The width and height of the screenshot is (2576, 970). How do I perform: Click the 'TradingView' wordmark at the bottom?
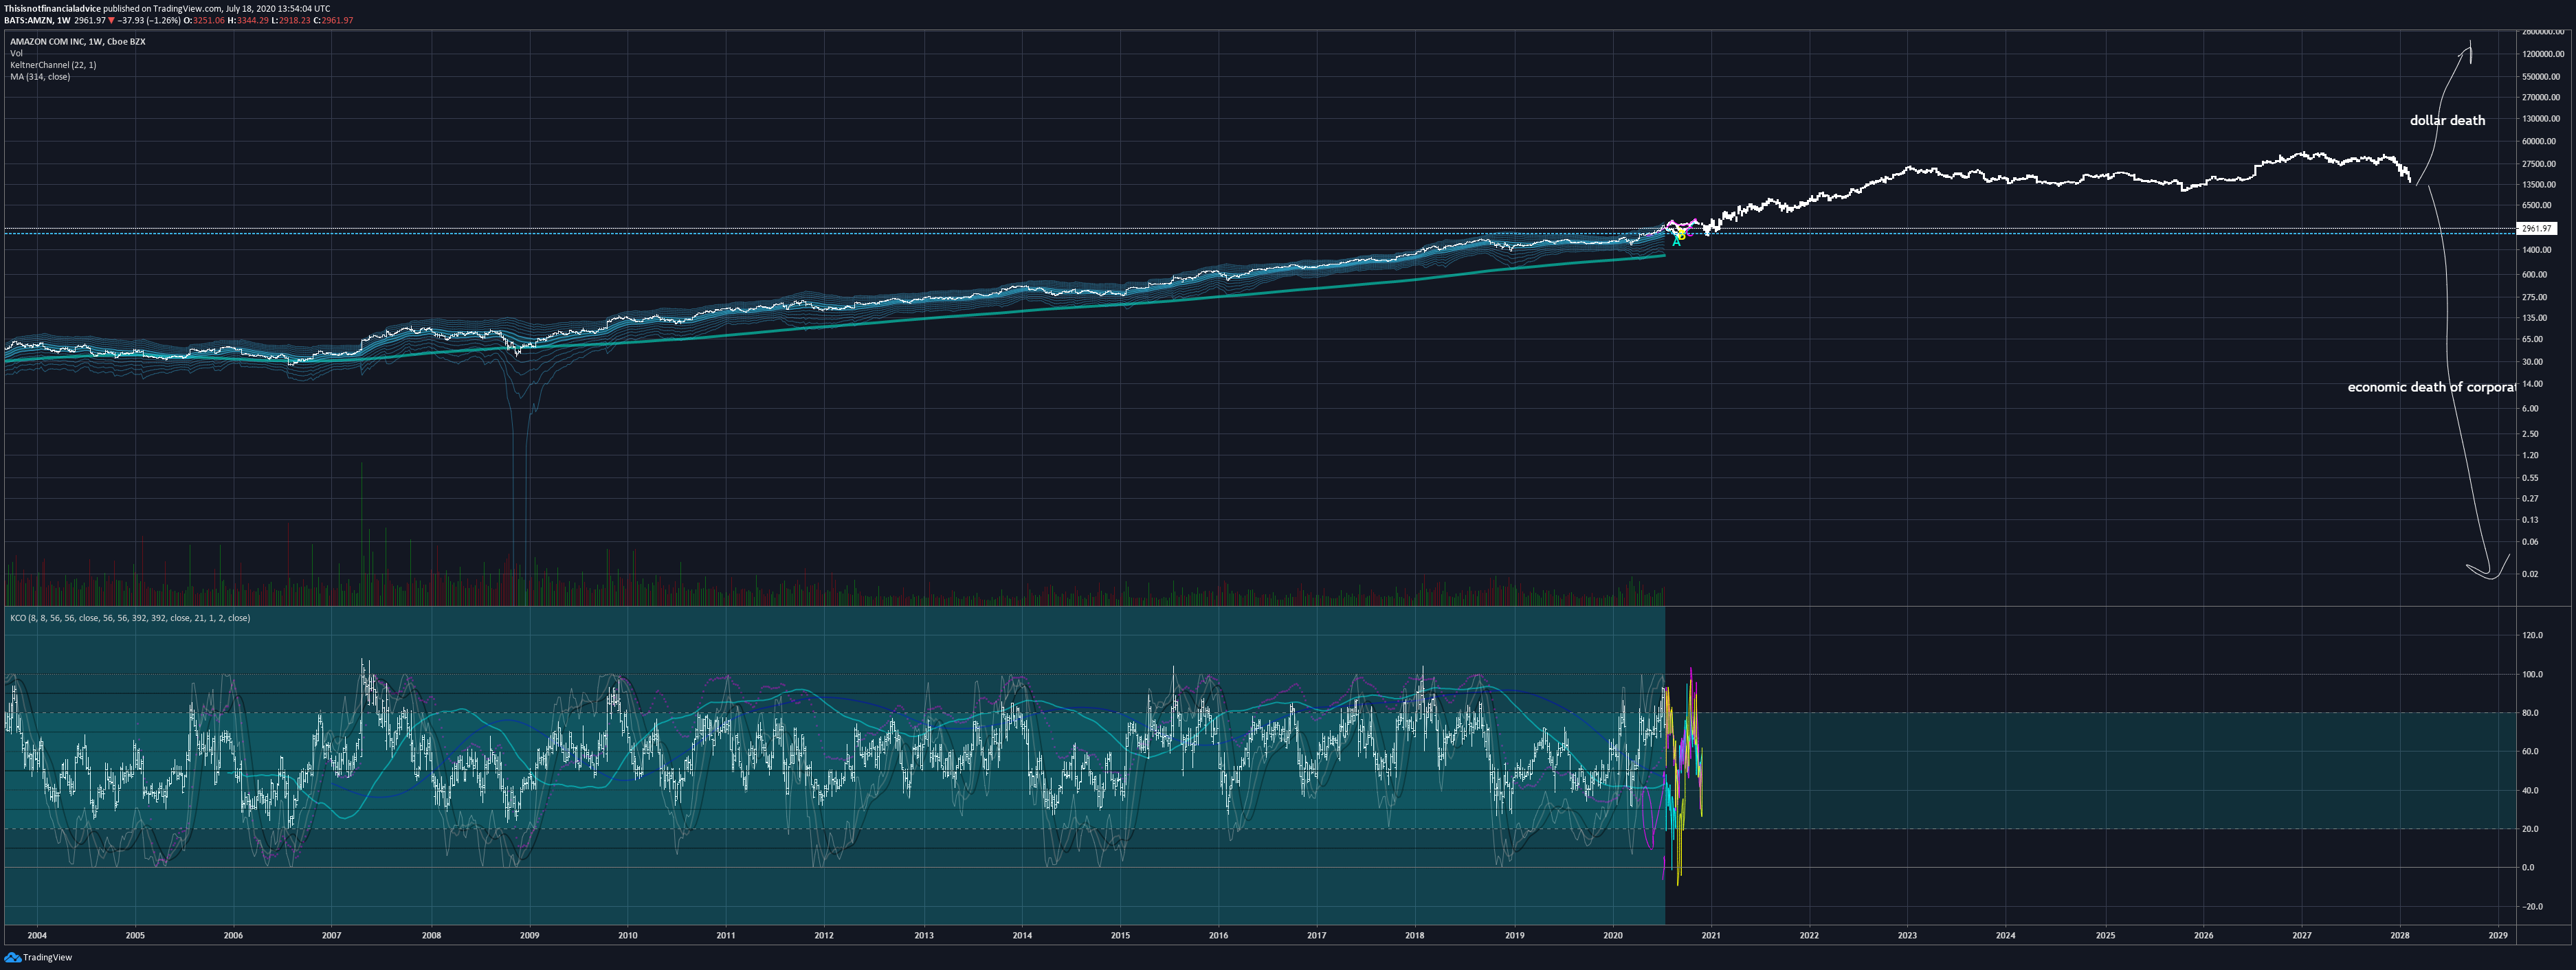point(47,957)
